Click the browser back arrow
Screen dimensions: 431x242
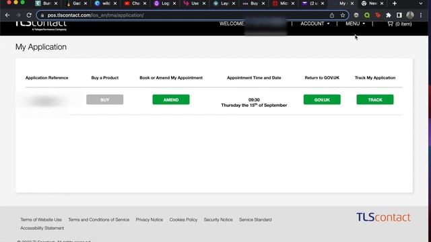point(7,15)
